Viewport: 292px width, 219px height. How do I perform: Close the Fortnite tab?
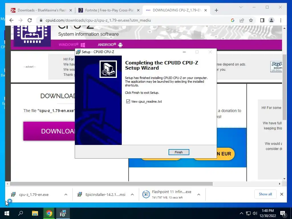(x=138, y=10)
